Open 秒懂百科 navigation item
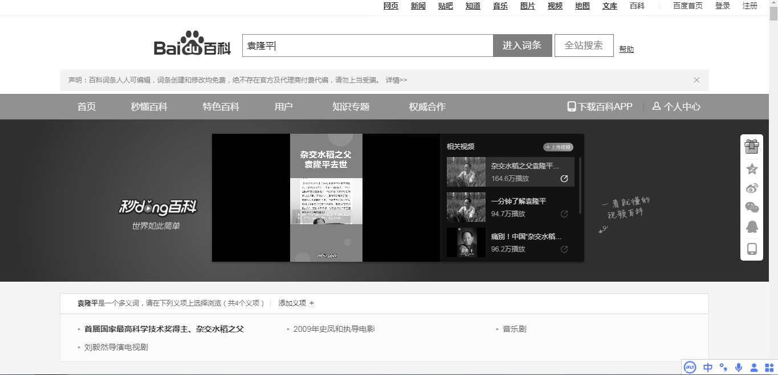The image size is (778, 375). point(149,106)
